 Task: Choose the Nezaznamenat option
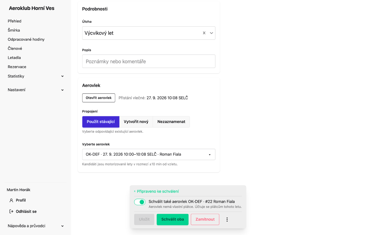171,122
